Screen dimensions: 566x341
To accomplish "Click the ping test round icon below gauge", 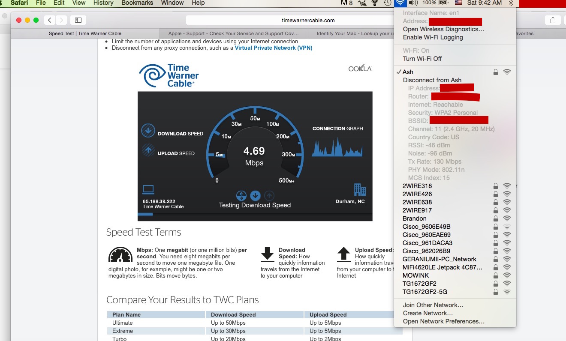I will point(241,196).
